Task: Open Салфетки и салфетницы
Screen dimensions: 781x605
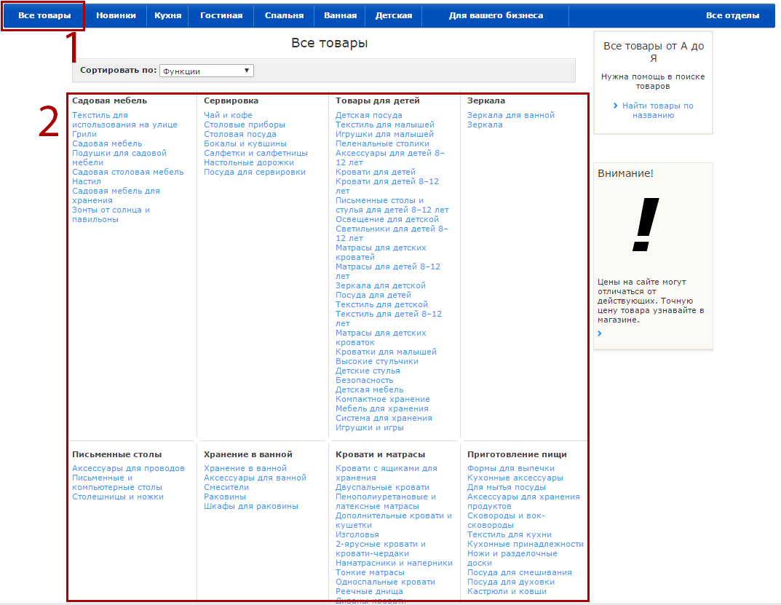Action: pos(255,153)
